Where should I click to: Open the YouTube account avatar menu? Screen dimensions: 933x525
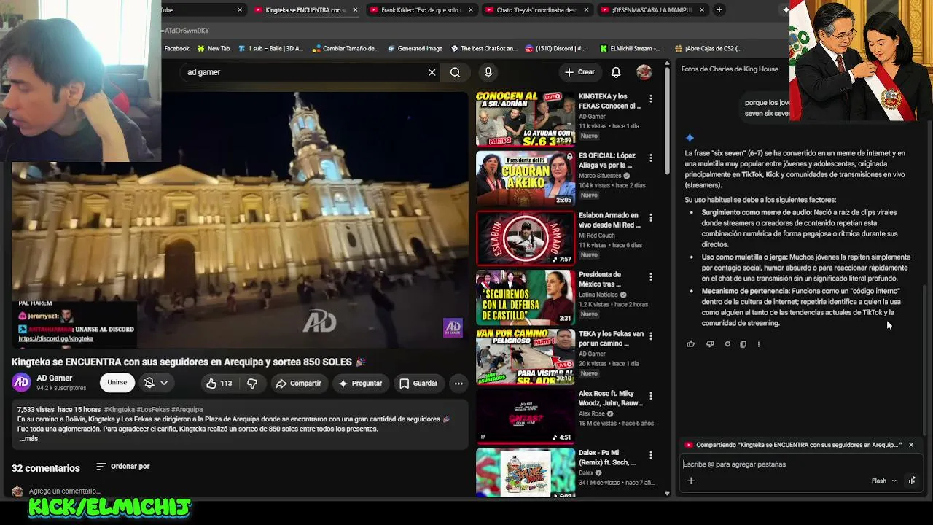point(644,72)
